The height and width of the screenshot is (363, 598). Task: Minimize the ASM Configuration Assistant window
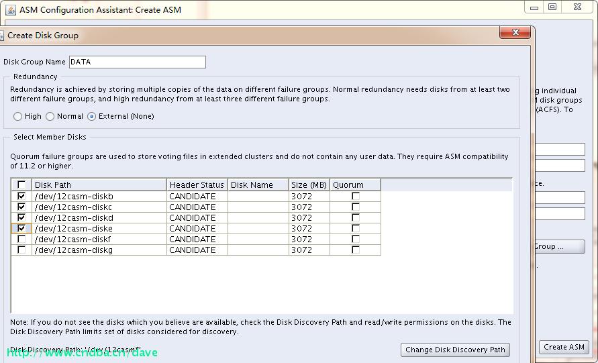(534, 7)
